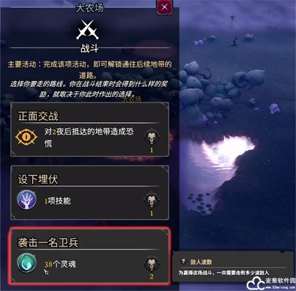Viewport: 296px width, 291px height.
Task: Select the 设下埋伏 route option
Action: [x=90, y=193]
